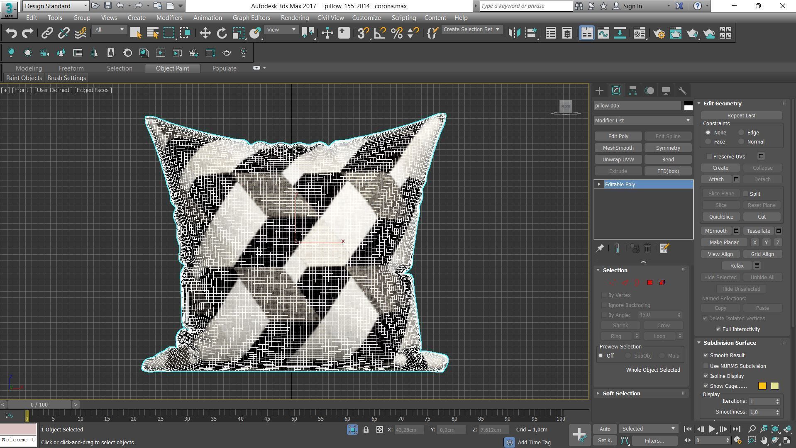
Task: Enable Use NURMS Subdivision checkbox
Action: tap(706, 366)
